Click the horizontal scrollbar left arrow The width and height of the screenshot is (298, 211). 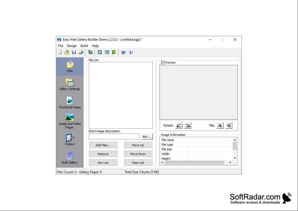162,162
